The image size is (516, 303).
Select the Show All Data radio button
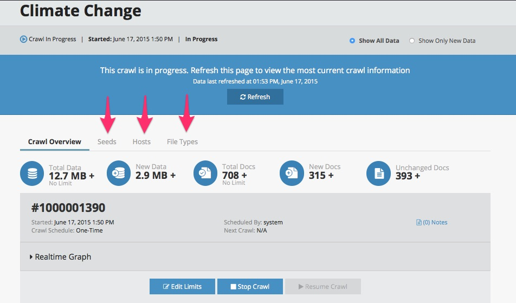point(352,41)
